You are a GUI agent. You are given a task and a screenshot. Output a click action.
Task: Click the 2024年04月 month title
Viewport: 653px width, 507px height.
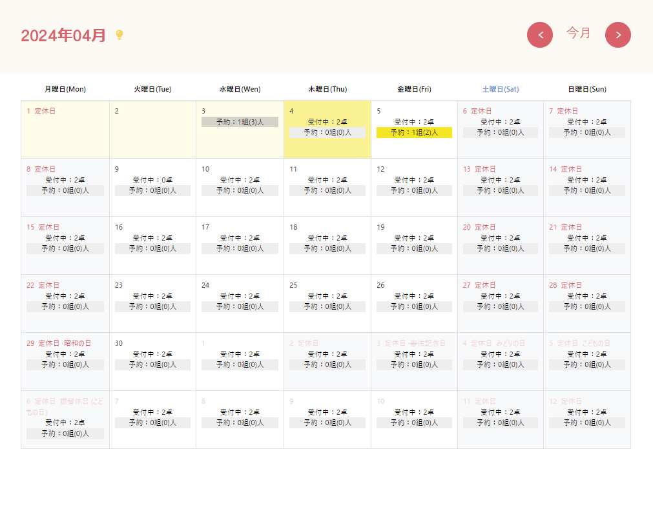63,35
